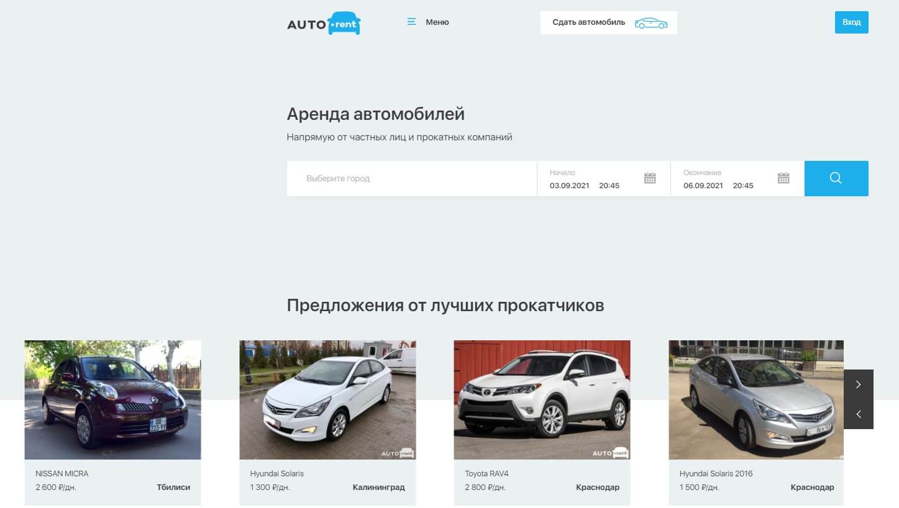The height and width of the screenshot is (508, 899).
Task: Click the Калининград city label
Action: click(378, 487)
